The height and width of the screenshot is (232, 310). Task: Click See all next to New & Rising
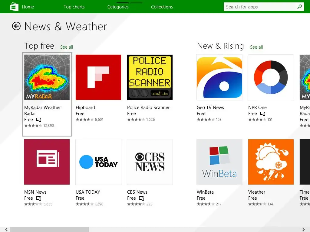click(x=256, y=47)
